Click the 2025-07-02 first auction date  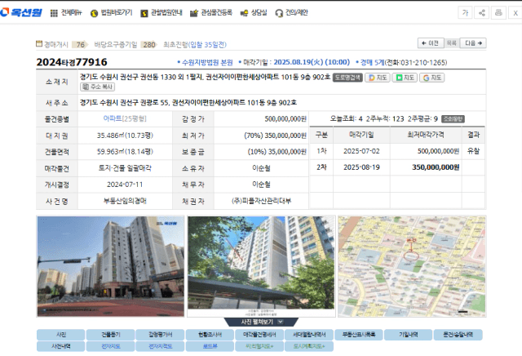coord(361,151)
